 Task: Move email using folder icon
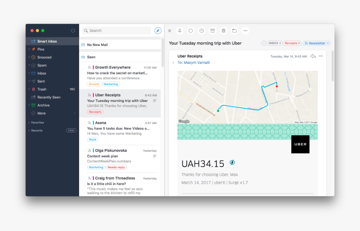point(234,30)
